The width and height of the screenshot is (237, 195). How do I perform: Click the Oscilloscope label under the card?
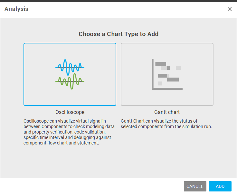[70, 112]
